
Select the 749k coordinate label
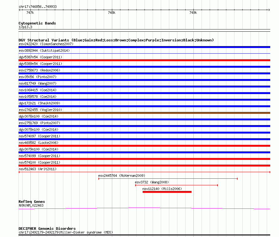tap(193, 13)
